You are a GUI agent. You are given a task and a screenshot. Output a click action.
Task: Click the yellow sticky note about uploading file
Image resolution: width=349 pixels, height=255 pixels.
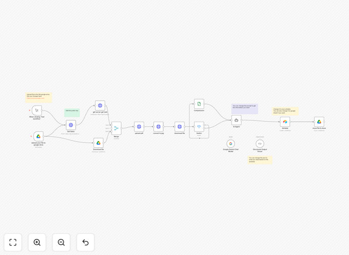(38, 97)
